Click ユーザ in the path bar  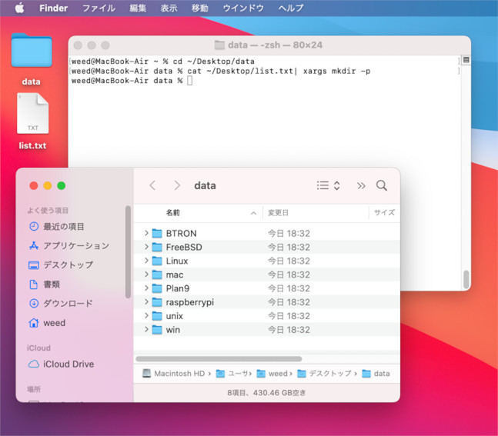[x=232, y=374]
